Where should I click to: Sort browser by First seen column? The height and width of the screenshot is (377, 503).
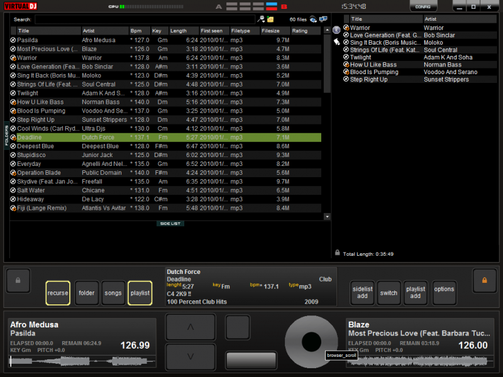coord(214,31)
